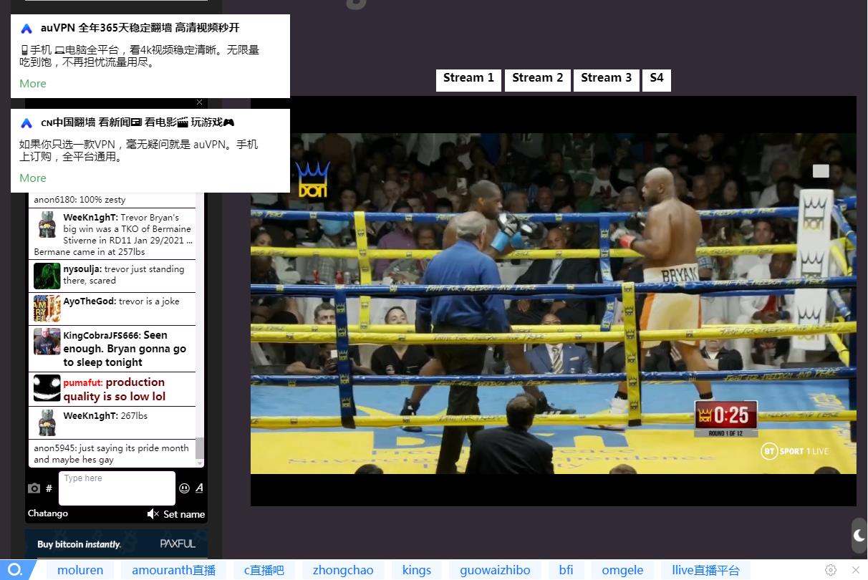Click chat scrollbar down arrow

(x=200, y=463)
